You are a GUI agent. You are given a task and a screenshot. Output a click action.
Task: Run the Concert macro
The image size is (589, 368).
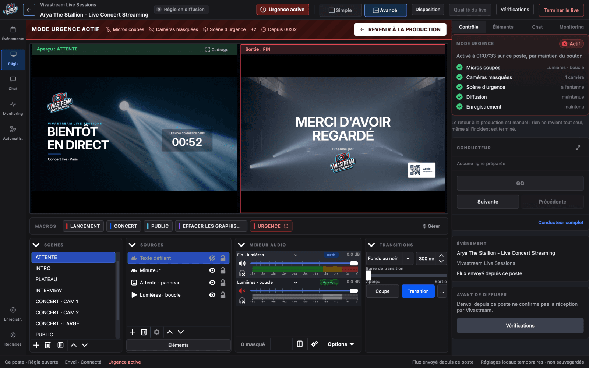click(x=123, y=226)
